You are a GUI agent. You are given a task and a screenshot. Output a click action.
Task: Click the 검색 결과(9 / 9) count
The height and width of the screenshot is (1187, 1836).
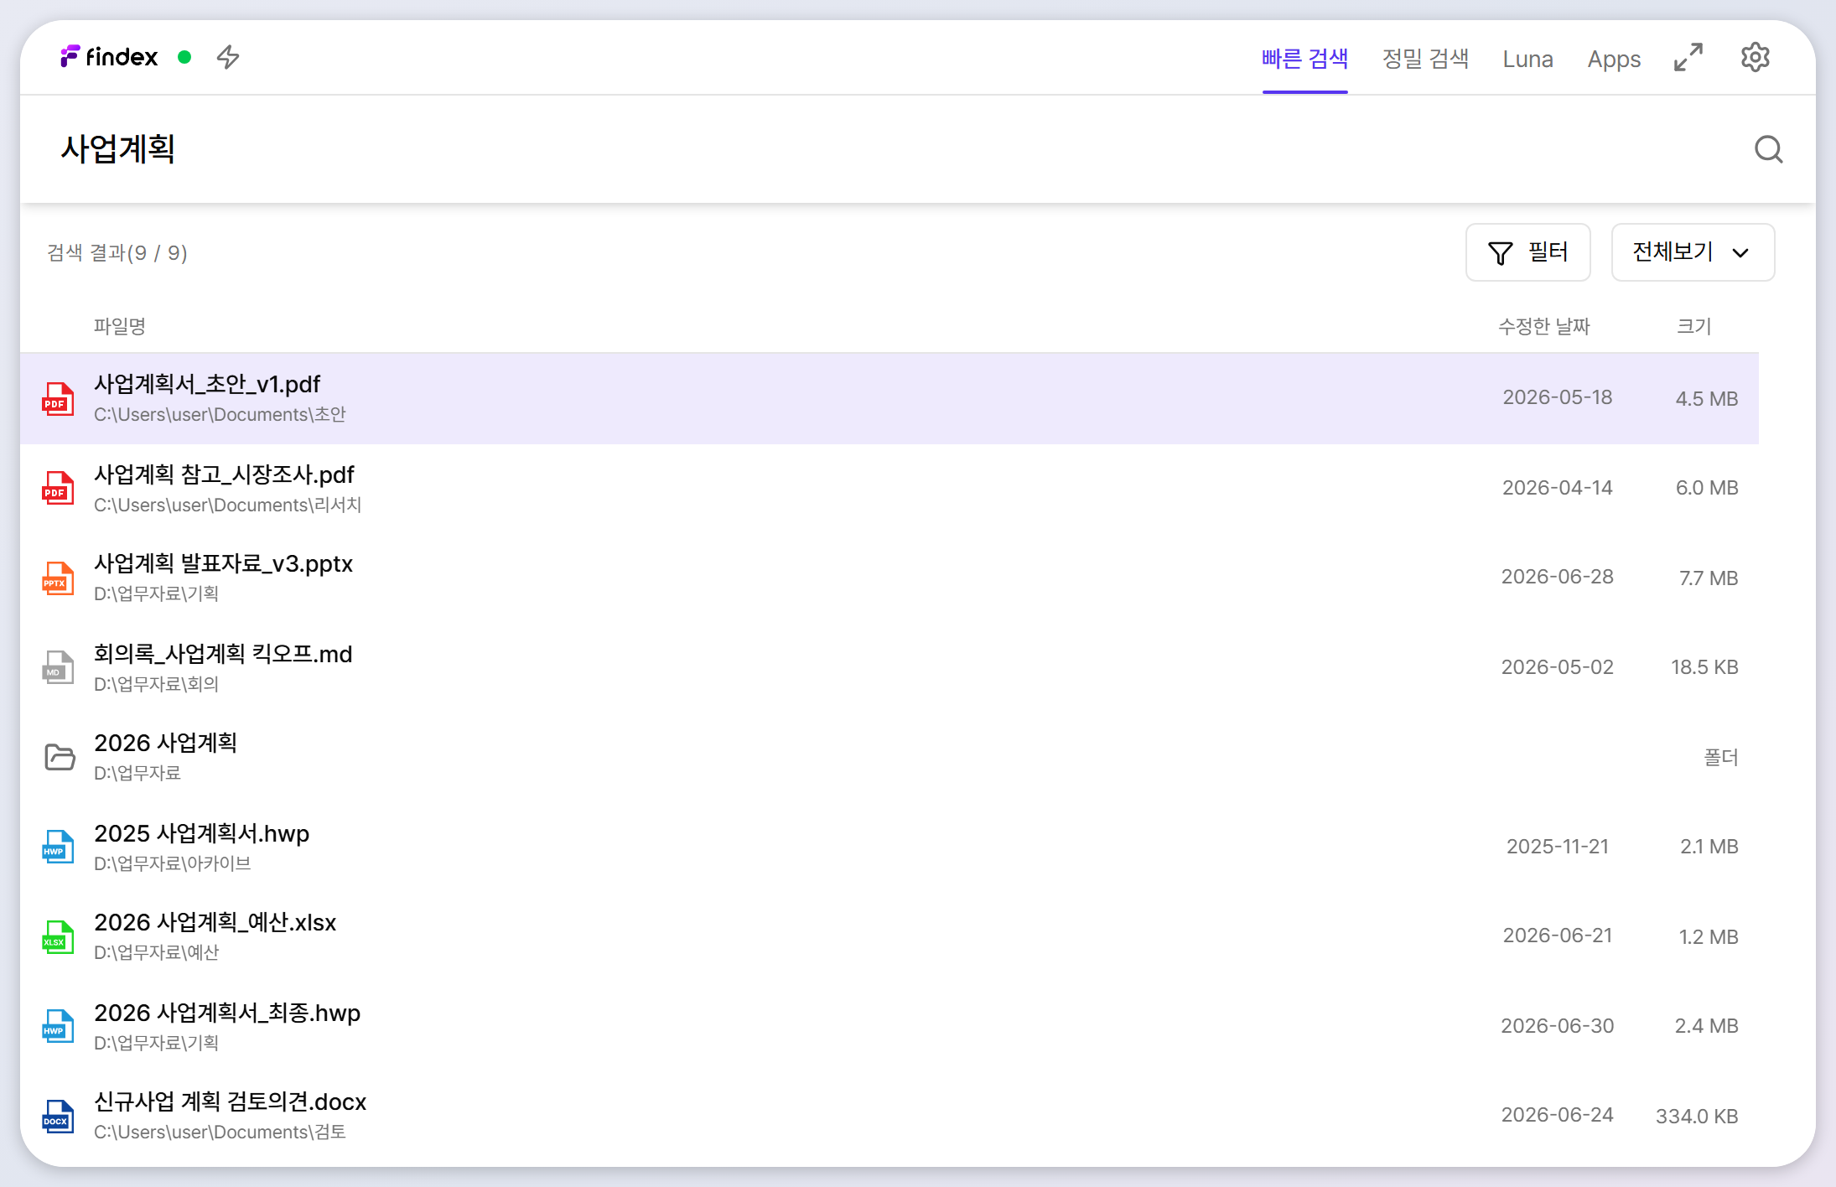[117, 252]
